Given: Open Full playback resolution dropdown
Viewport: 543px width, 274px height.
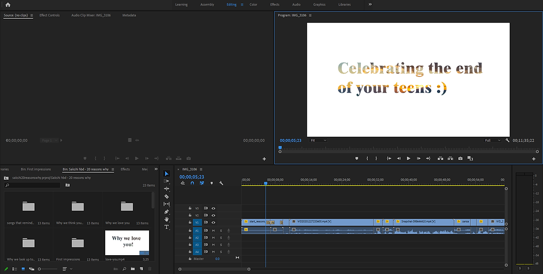Looking at the screenshot, I should pos(493,141).
